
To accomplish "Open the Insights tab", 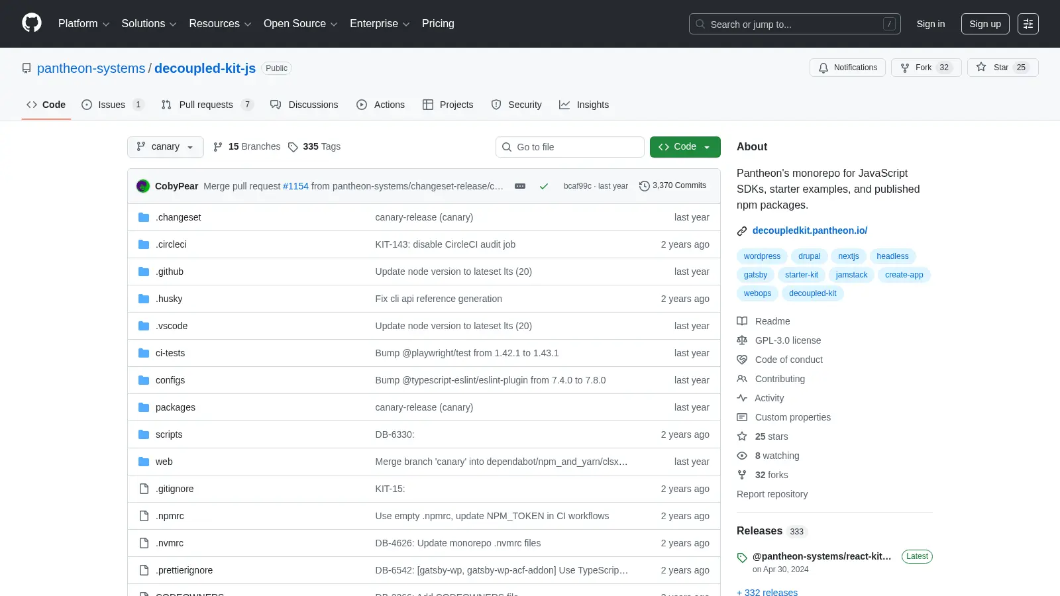I will [584, 105].
